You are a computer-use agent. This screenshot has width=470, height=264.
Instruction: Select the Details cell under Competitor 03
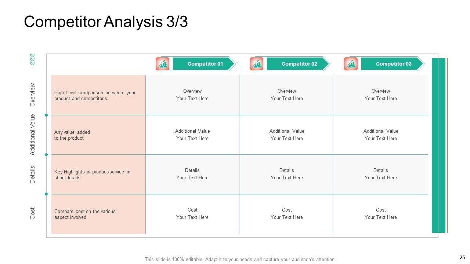(x=381, y=174)
